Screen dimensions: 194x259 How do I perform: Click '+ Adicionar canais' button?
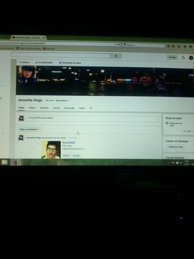coord(175,147)
